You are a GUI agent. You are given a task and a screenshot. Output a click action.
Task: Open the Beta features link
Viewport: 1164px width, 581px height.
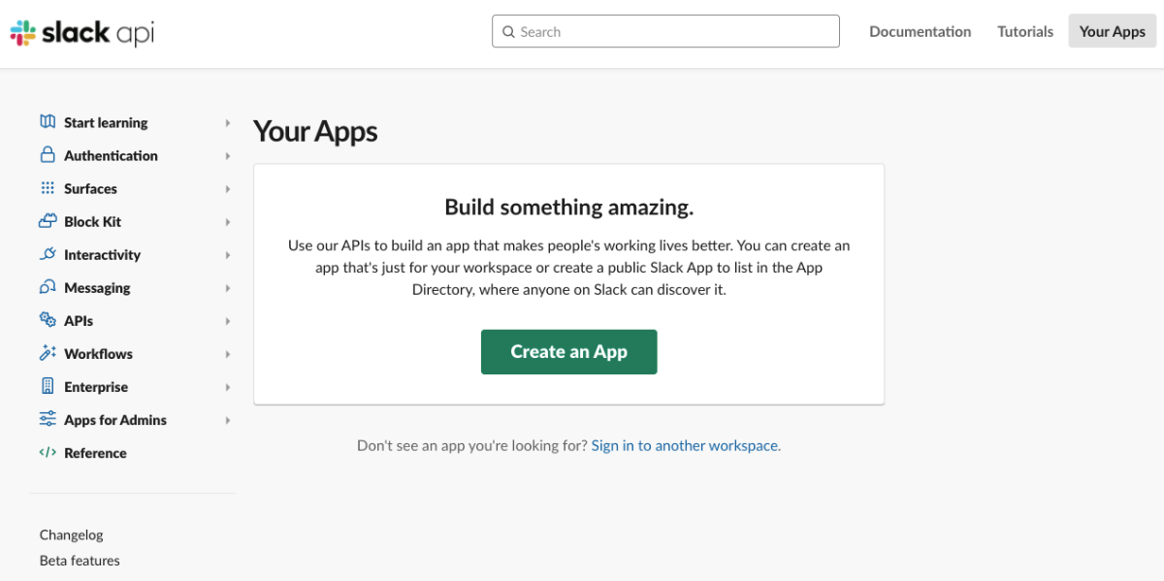click(80, 561)
